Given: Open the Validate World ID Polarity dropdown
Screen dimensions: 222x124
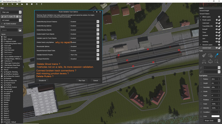Looking at the screenshot, I should click(x=84, y=55).
